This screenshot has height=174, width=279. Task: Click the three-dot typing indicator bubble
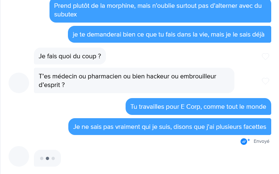click(47, 158)
